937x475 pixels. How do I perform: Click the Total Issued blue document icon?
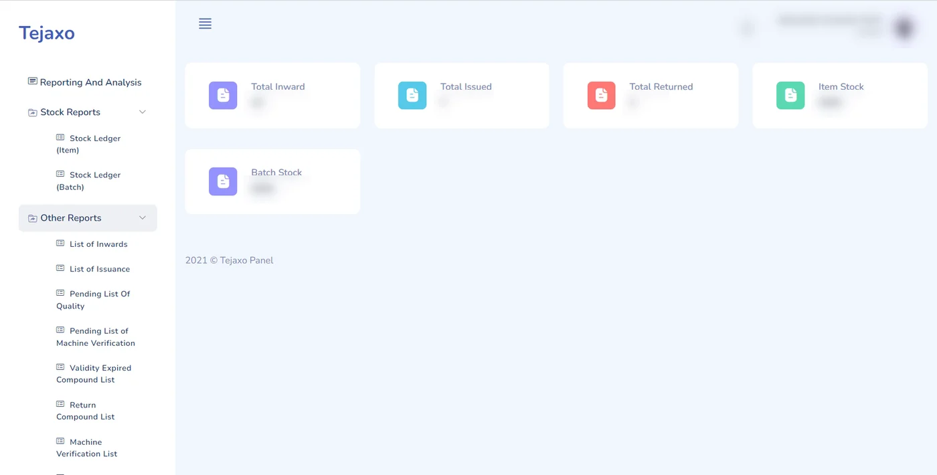(412, 95)
